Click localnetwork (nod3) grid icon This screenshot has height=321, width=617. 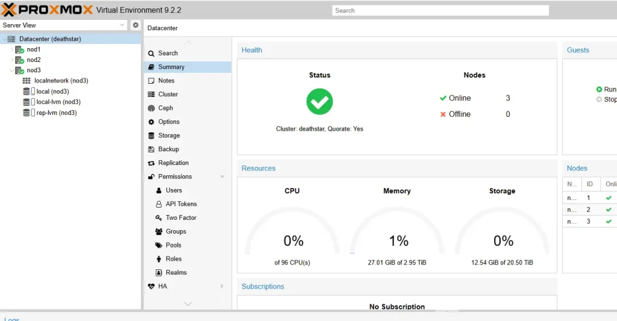(27, 81)
